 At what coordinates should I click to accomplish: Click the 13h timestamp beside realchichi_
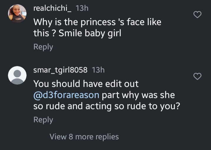pos(82,8)
